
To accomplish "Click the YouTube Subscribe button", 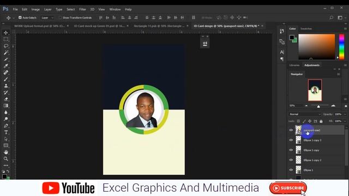I will click(x=288, y=188).
